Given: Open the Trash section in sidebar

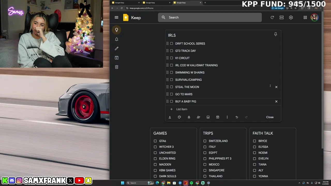Looking at the screenshot, I should 117,67.
